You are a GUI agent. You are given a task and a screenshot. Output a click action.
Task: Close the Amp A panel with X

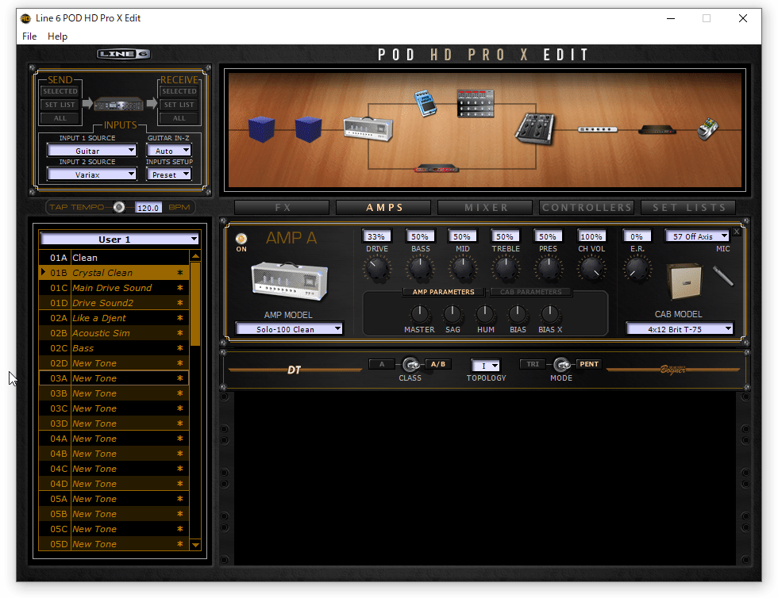point(737,231)
